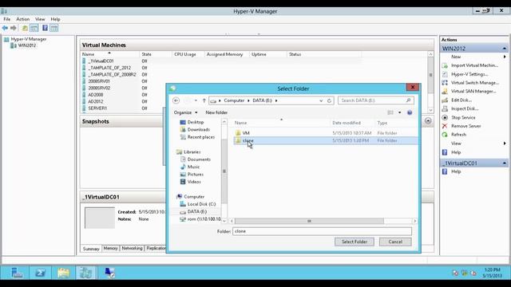
Task: Open the address bar history dropdown
Action: pos(321,100)
